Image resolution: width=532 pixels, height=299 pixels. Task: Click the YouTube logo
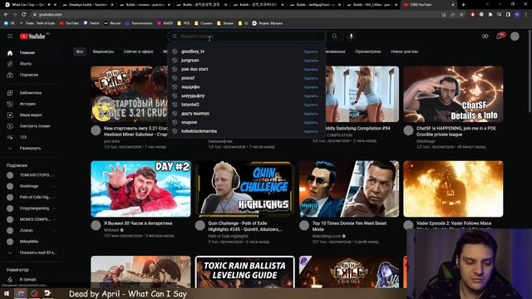tap(33, 37)
